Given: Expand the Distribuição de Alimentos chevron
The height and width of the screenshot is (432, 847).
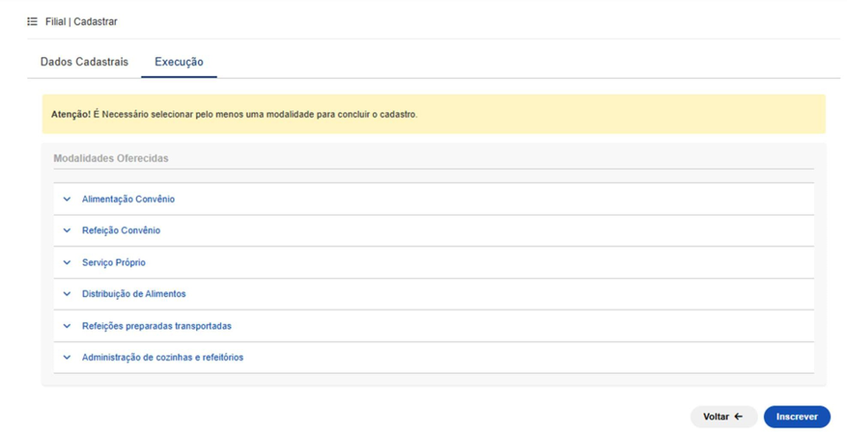Looking at the screenshot, I should [x=67, y=294].
